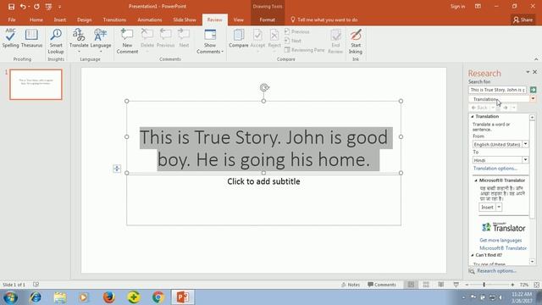Add a New Comment
The image size is (542, 305).
point(127,42)
